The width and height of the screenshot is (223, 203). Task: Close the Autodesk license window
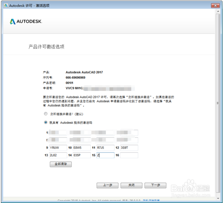[x=215, y=5]
